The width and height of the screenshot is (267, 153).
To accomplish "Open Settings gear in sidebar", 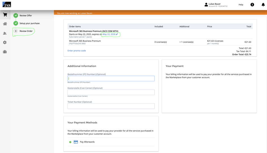I will 5,42.
